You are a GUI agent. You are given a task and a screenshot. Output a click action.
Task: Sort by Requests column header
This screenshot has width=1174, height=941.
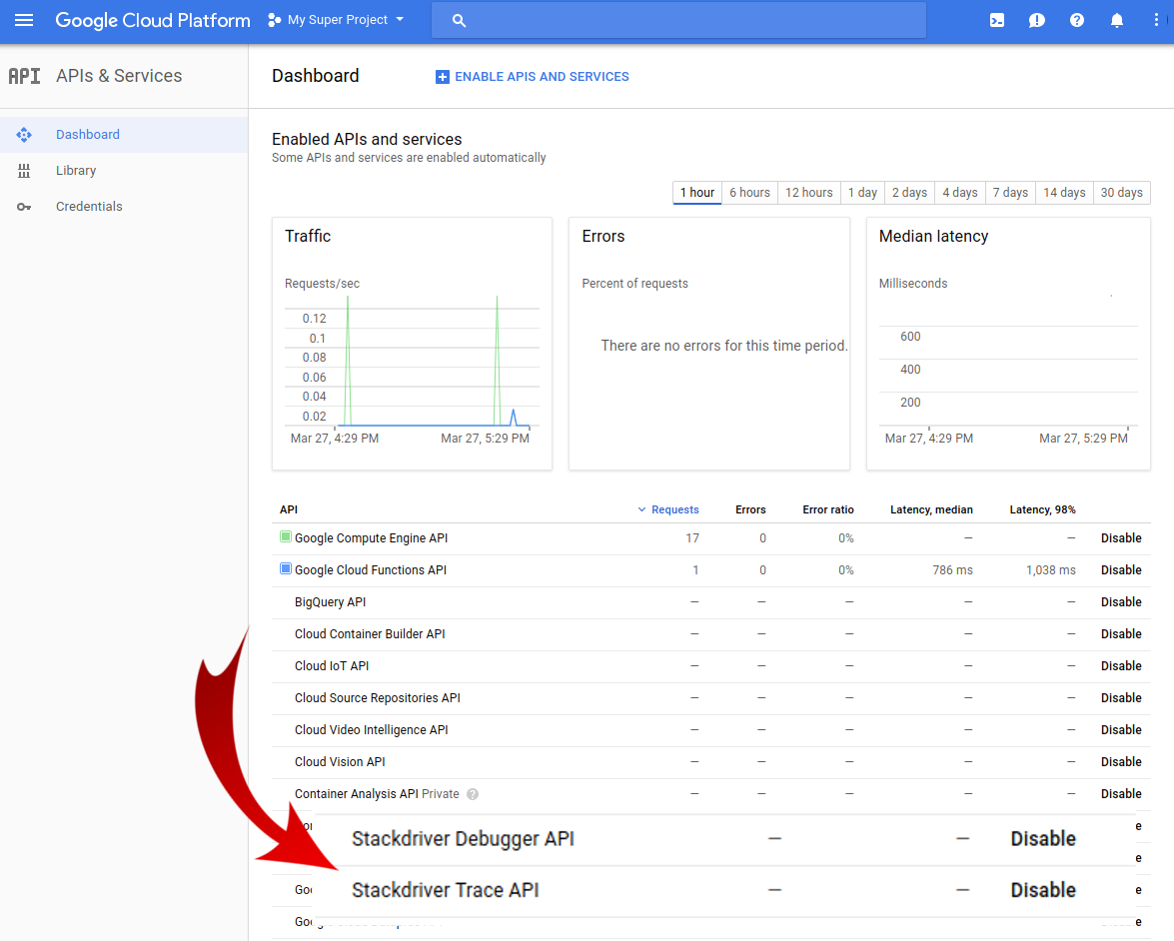point(674,509)
